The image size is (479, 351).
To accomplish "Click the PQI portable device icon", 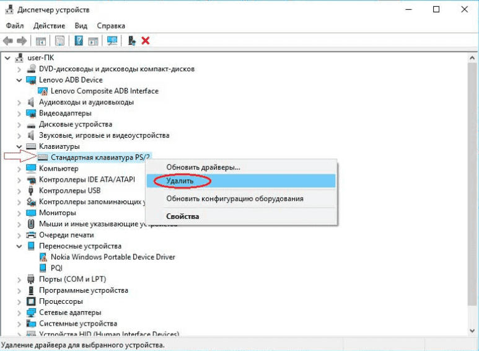I will (43, 268).
